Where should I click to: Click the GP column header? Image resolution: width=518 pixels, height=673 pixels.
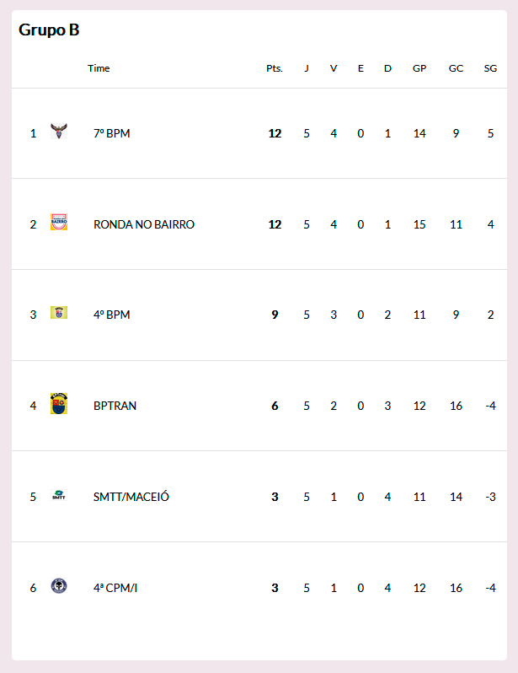419,68
